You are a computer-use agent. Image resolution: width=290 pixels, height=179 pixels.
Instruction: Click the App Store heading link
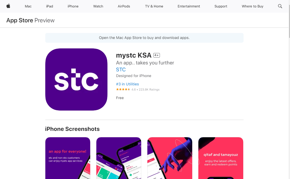20,20
